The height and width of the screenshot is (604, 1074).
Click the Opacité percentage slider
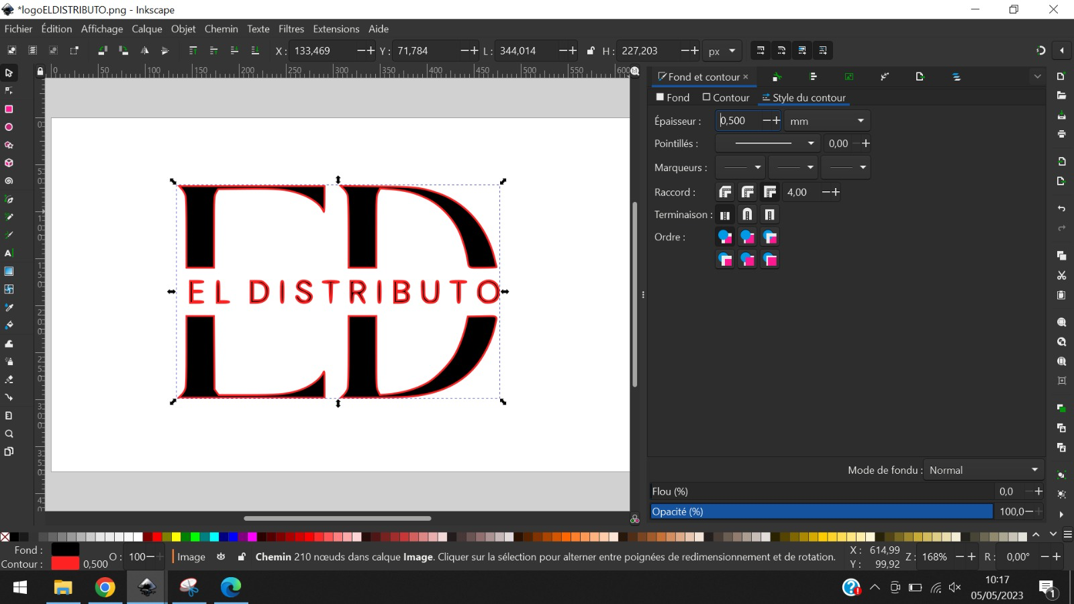coord(822,511)
